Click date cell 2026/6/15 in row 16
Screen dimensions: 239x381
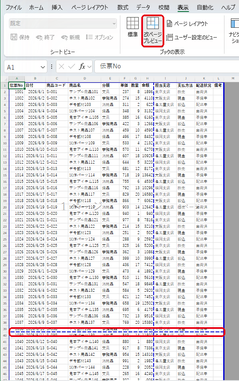tap(35, 182)
